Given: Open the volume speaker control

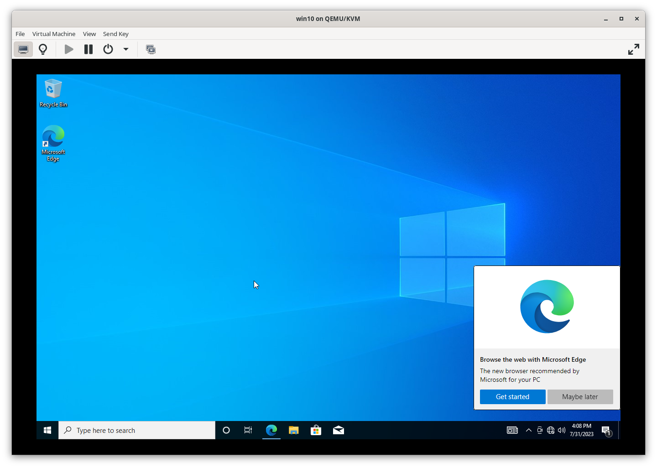Looking at the screenshot, I should click(x=562, y=430).
